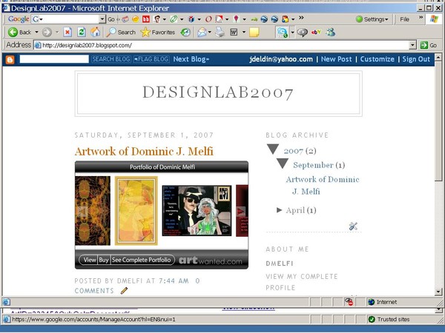Open the History clock icon
Screen dimensions: 445x333
pos(185,33)
